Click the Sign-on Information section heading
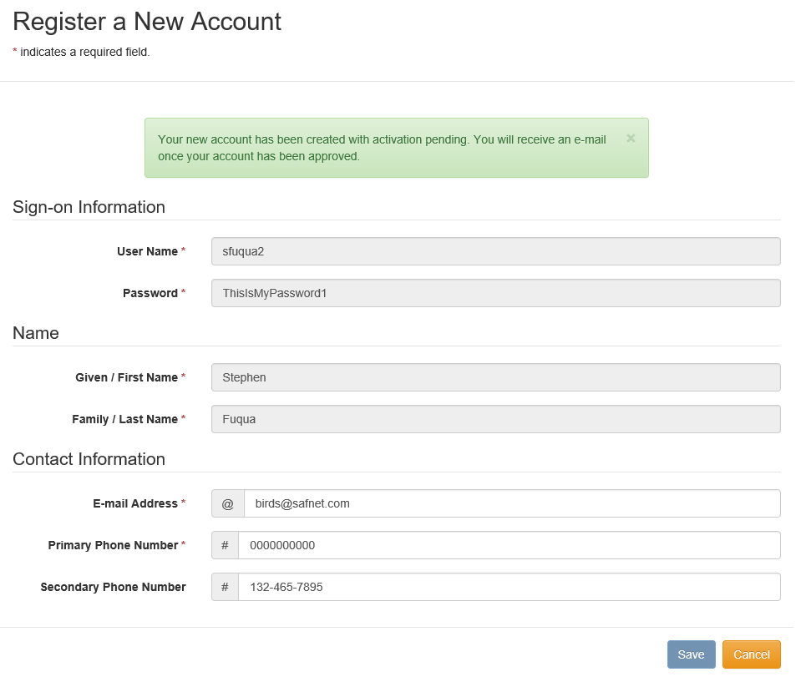 click(x=90, y=209)
